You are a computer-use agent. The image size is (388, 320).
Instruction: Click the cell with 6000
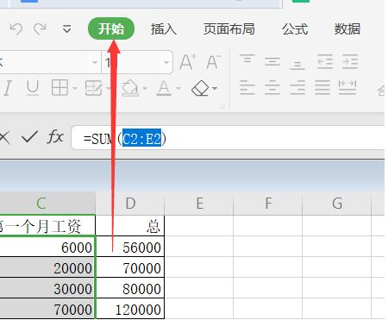pyautogui.click(x=47, y=247)
